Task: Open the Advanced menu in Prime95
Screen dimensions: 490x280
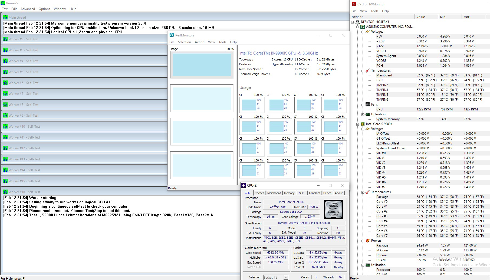Action: click(x=28, y=9)
